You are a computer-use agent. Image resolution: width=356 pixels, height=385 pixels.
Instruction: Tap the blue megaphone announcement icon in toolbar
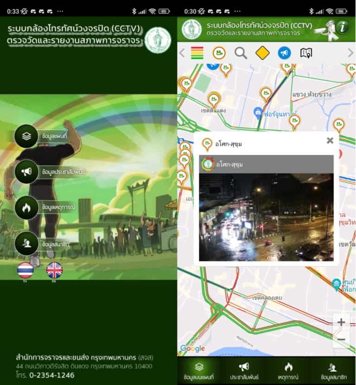[284, 53]
